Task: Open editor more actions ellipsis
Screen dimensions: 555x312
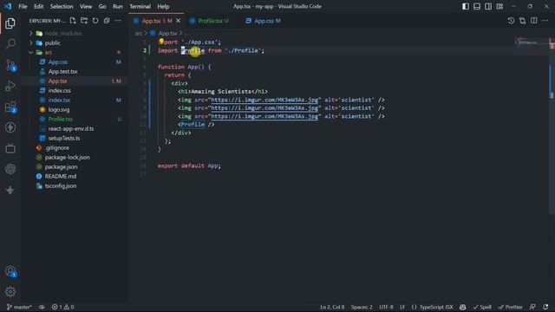Action: tap(545, 21)
